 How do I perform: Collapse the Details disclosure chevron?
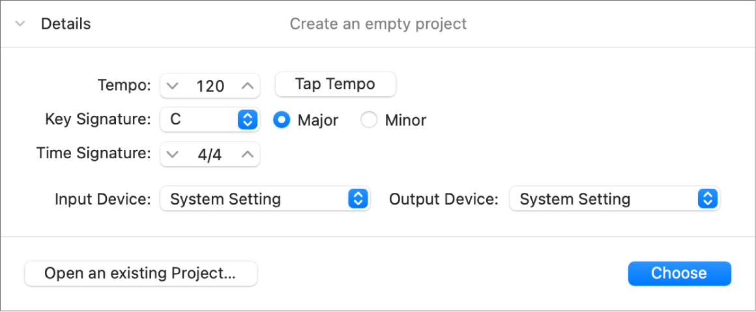click(x=21, y=24)
